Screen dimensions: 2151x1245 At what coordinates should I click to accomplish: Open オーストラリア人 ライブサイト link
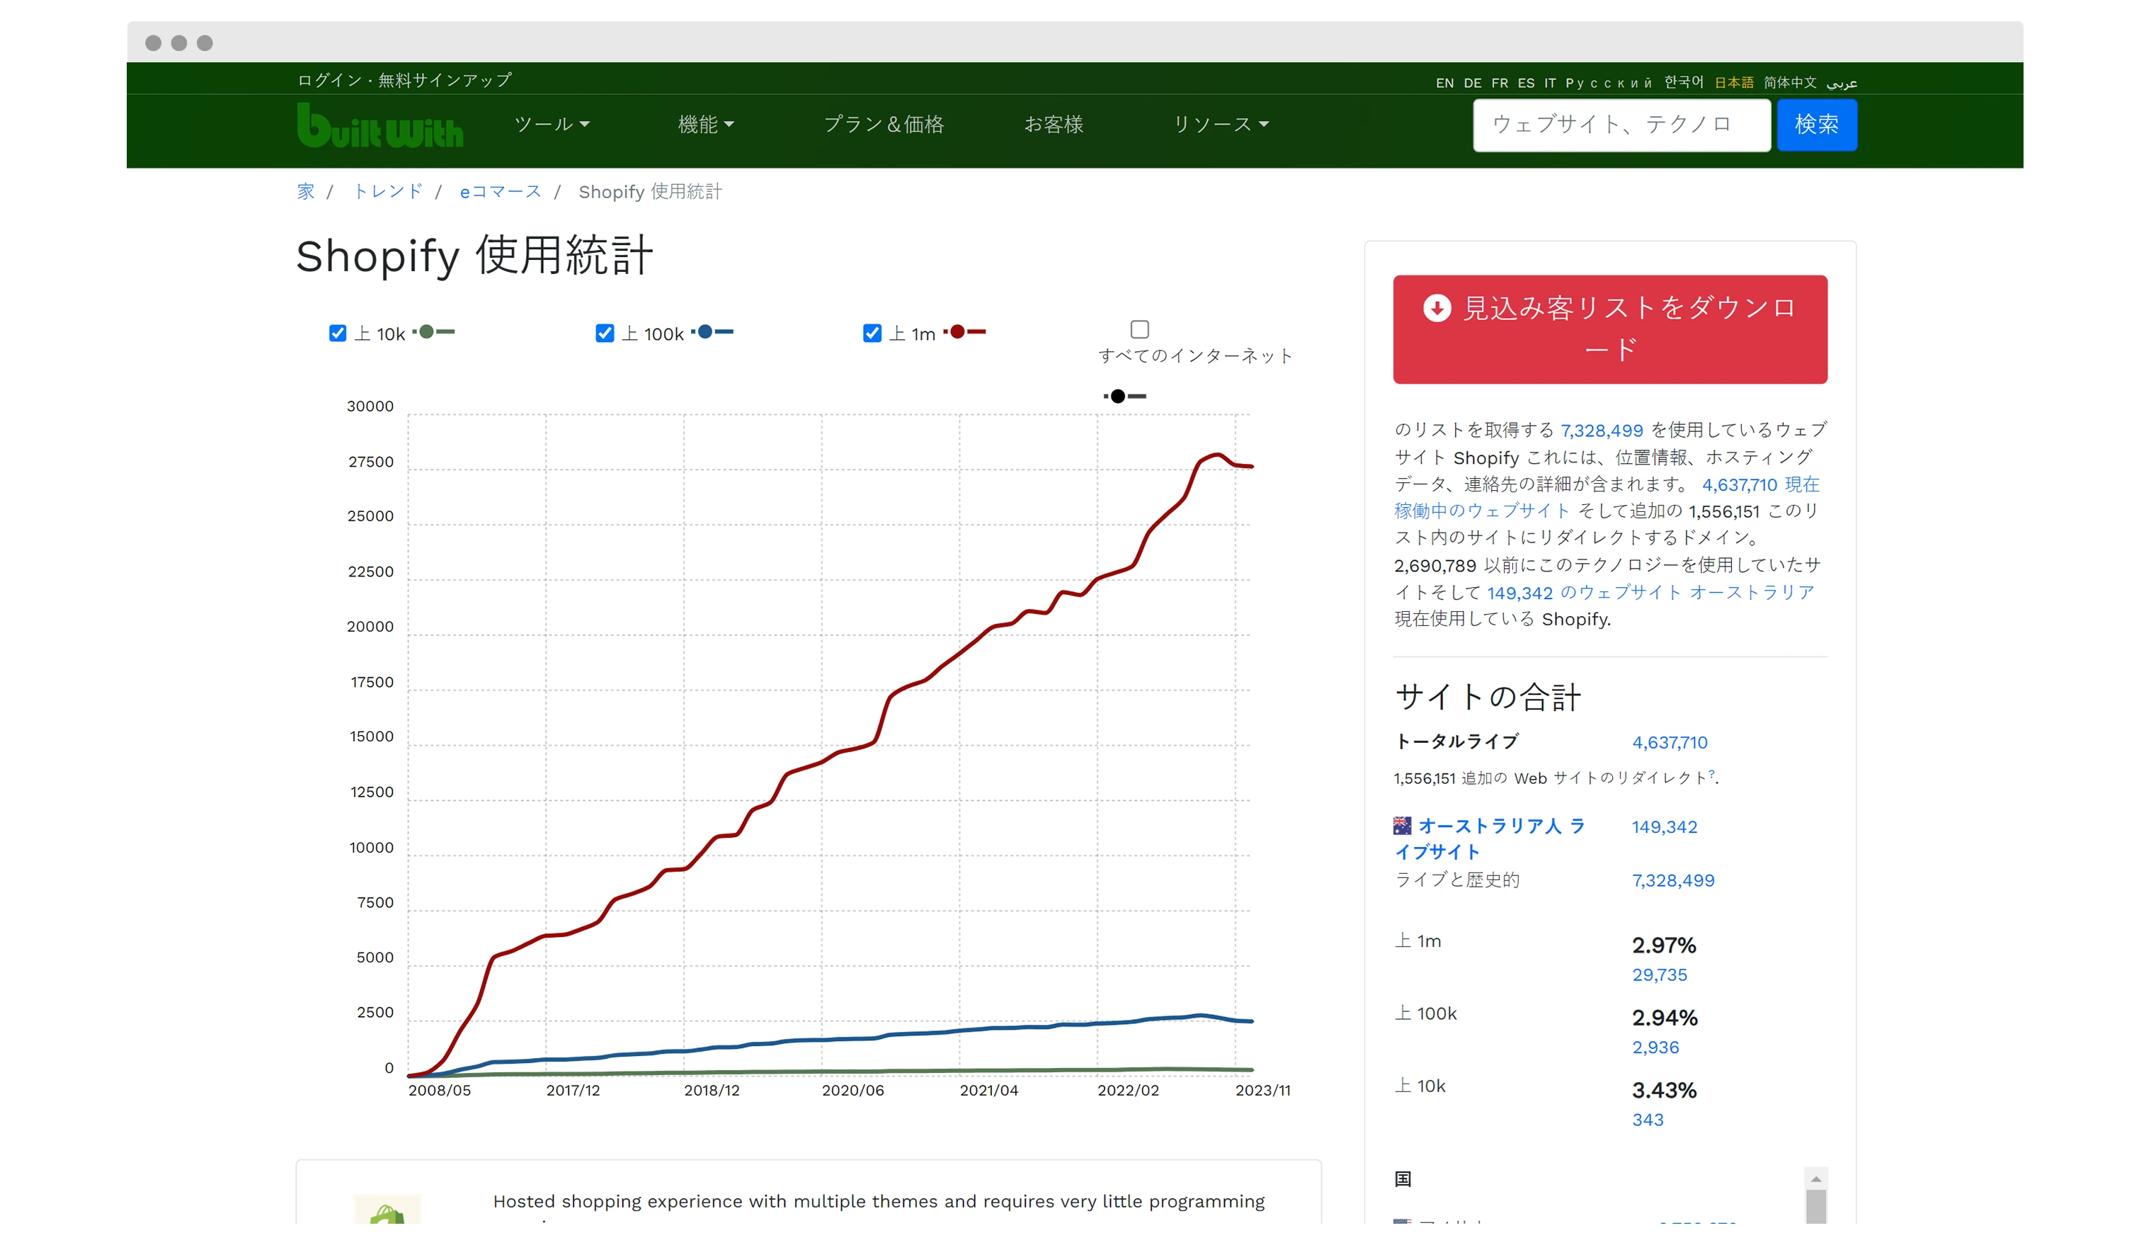point(1488,838)
